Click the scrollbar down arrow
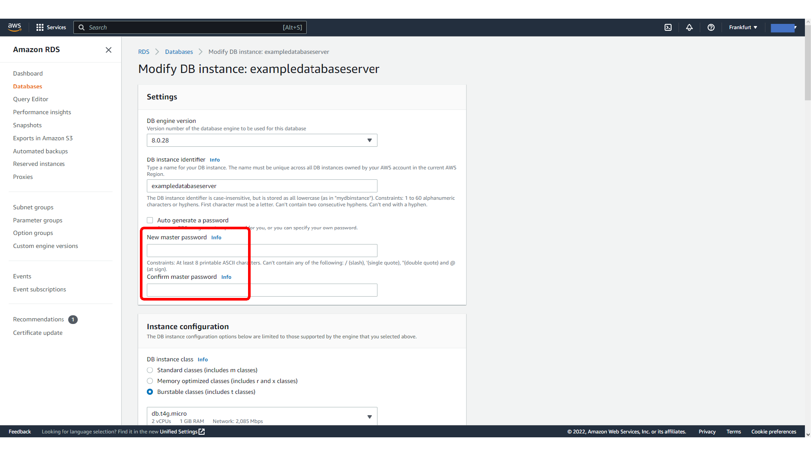The image size is (811, 456). click(x=808, y=434)
